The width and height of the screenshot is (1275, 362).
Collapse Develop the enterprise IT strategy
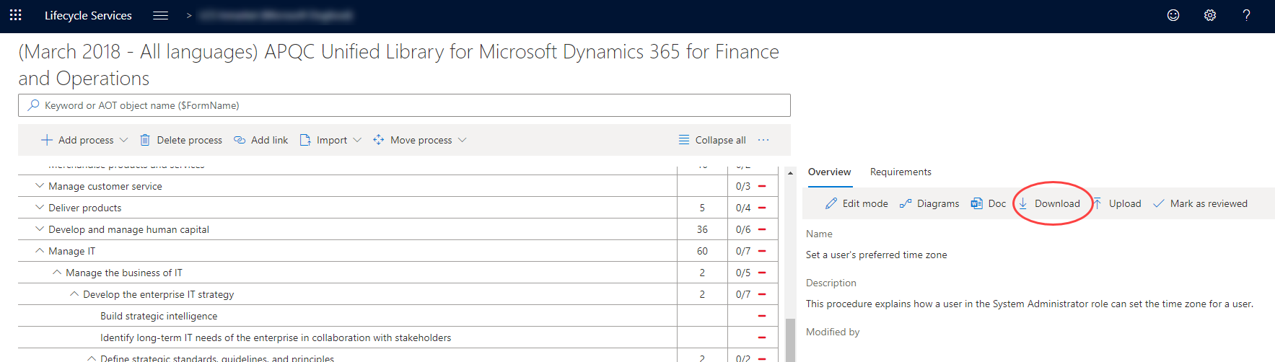point(74,294)
